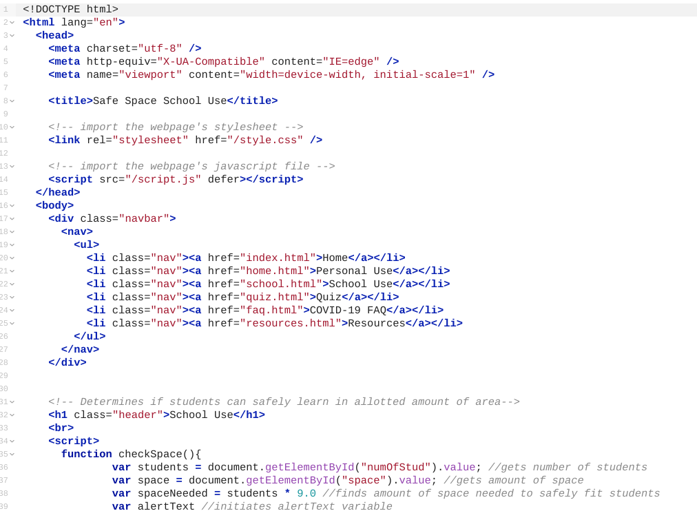Viewport: 697px width, 511px height.
Task: Click the "header" class value on h1
Action: (141, 415)
